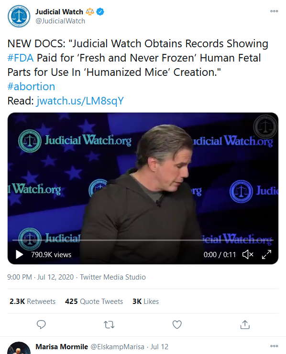Open the tweet's three-dot more menu
This screenshot has height=354, width=286.
(x=274, y=11)
